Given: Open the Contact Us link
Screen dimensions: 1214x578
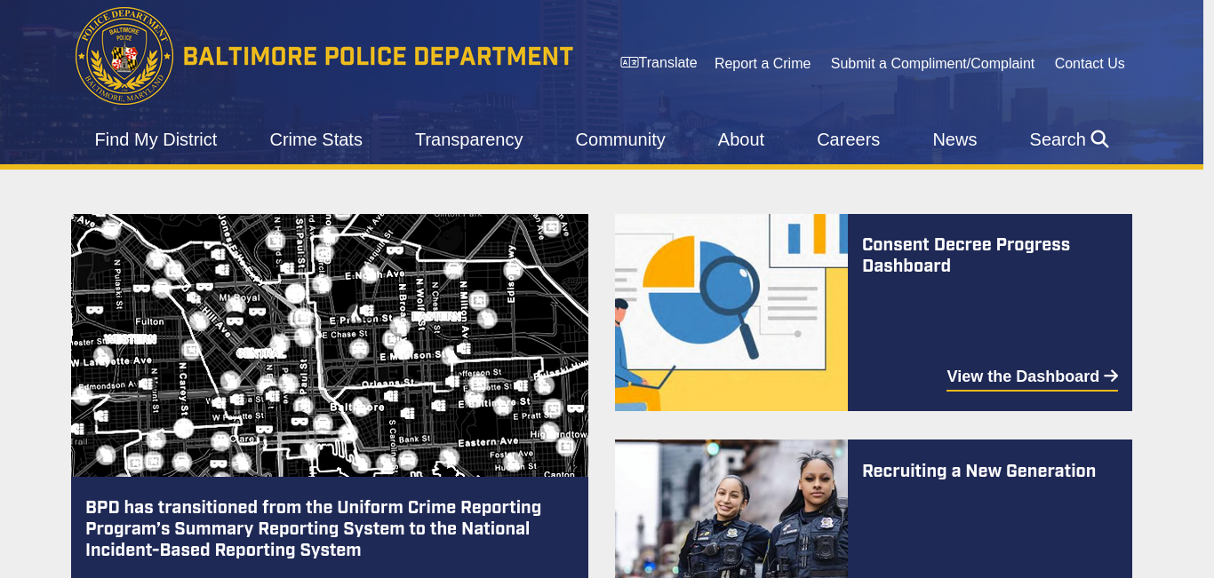Looking at the screenshot, I should click(1090, 64).
